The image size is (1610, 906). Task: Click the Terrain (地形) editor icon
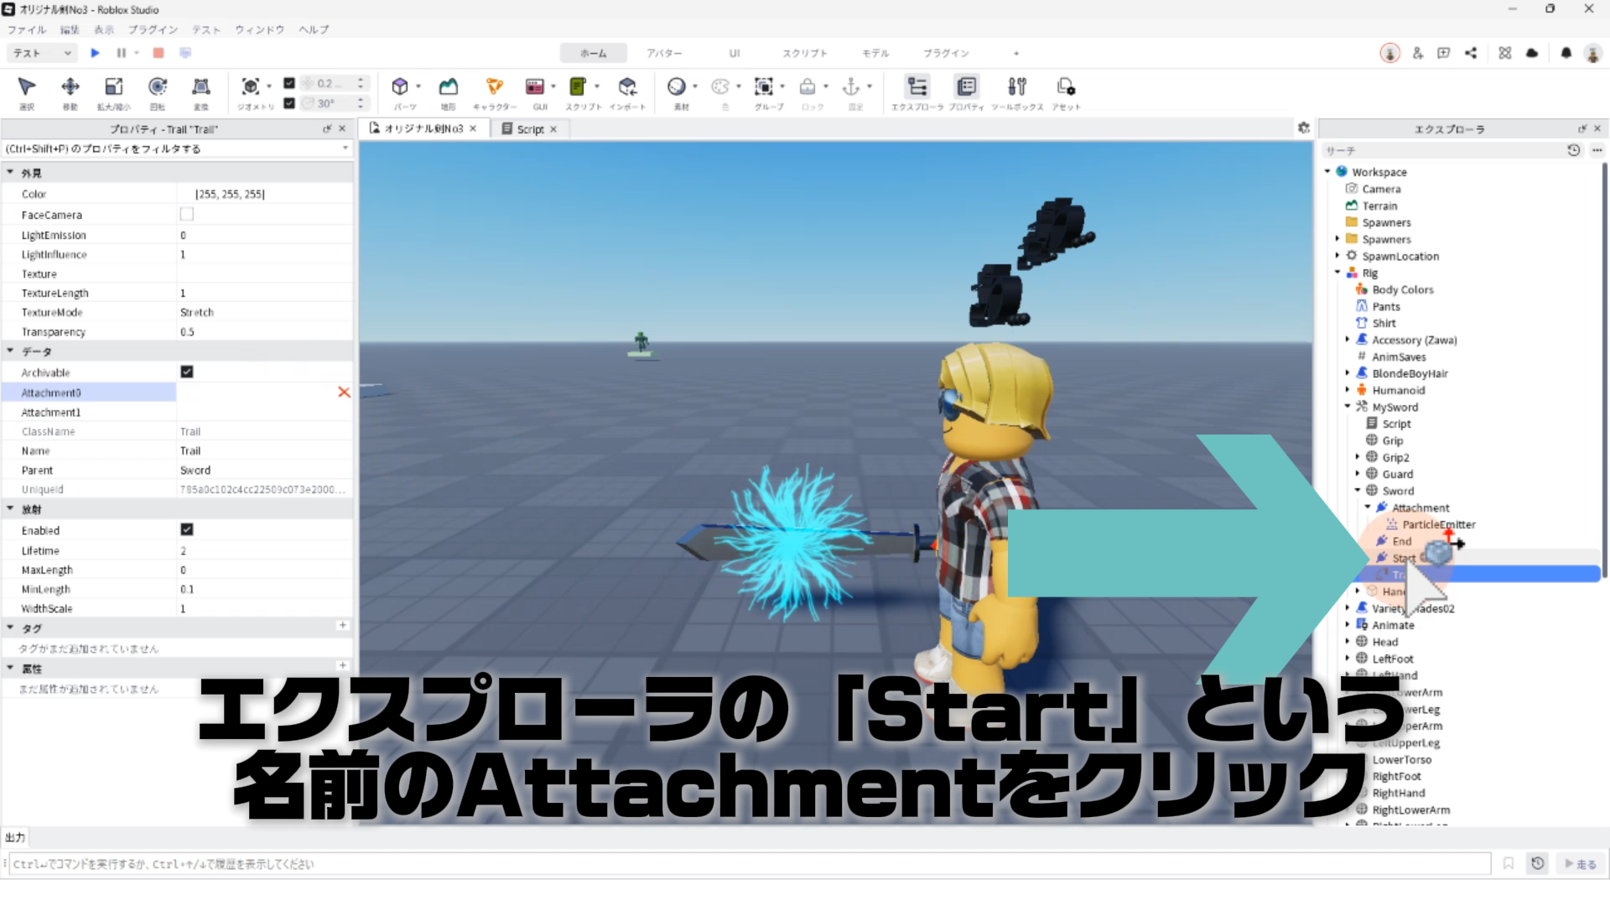click(x=449, y=87)
